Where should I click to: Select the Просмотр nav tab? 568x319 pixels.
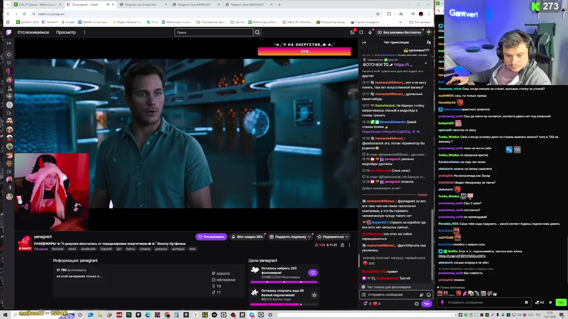66,32
